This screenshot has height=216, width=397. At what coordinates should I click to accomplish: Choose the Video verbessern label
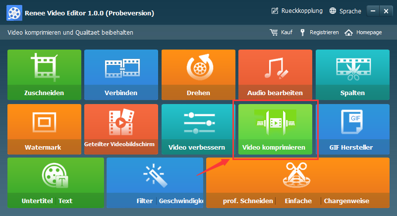tap(197, 147)
